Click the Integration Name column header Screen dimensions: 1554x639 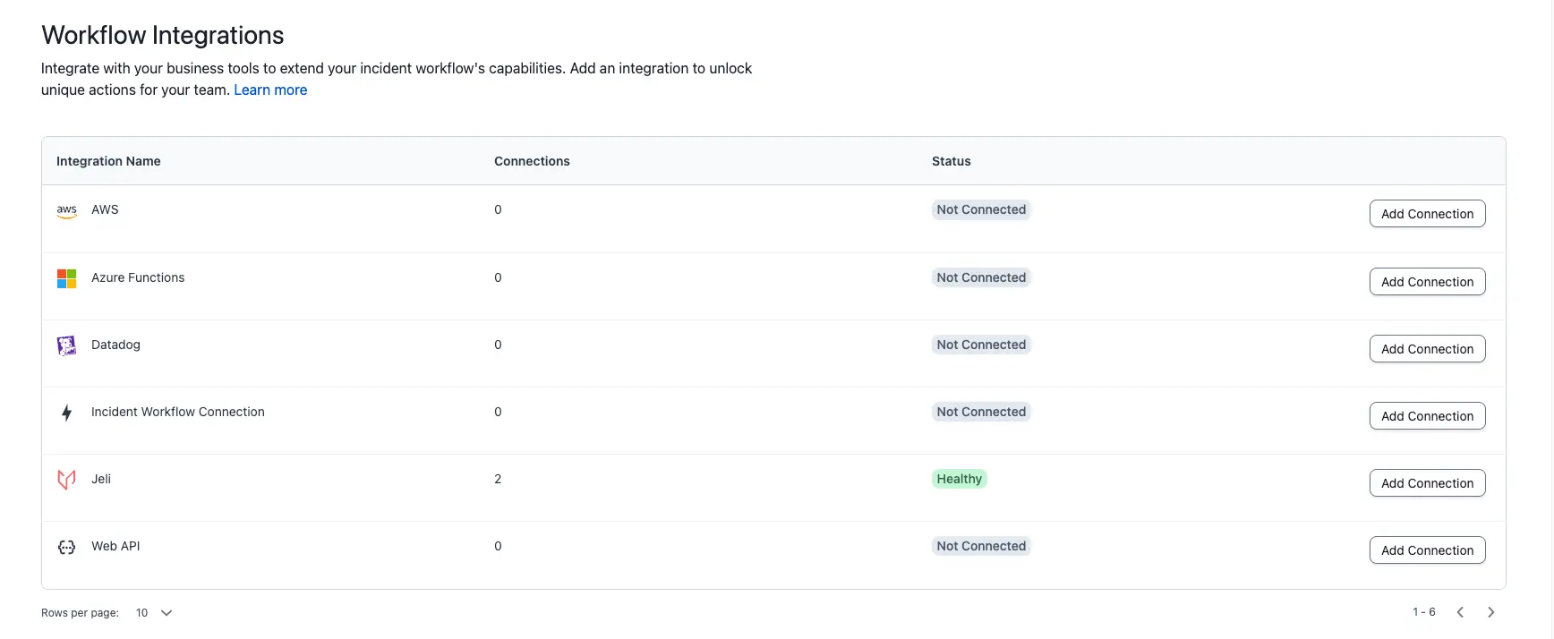(x=108, y=161)
